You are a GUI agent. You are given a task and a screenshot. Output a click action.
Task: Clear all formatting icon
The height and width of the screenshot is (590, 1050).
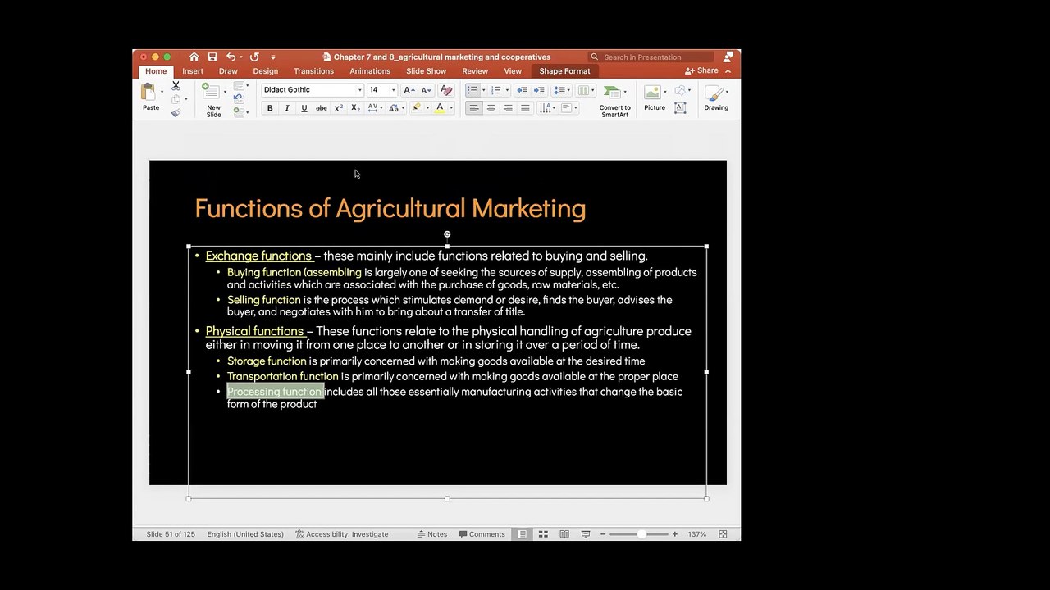pyautogui.click(x=446, y=90)
